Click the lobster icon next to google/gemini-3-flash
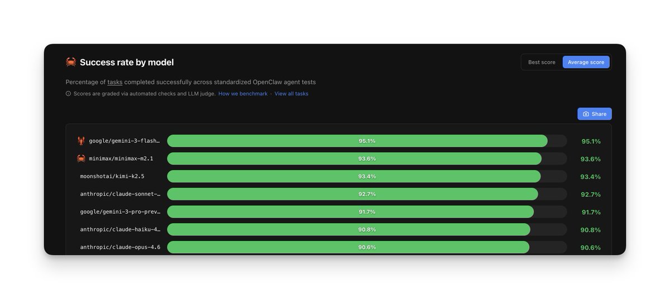The height and width of the screenshot is (299, 670). point(81,141)
